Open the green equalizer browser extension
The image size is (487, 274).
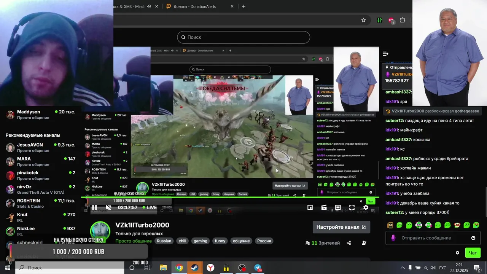click(x=380, y=20)
